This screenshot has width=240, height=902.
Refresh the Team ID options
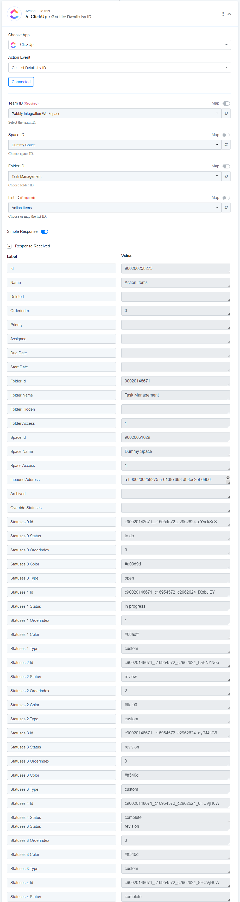[x=226, y=113]
